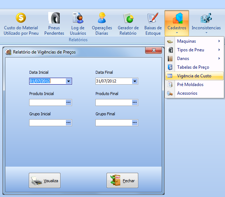This screenshot has height=197, width=225.
Task: Open Produto Inicial lookup ellipsis button
Action: coord(68,103)
